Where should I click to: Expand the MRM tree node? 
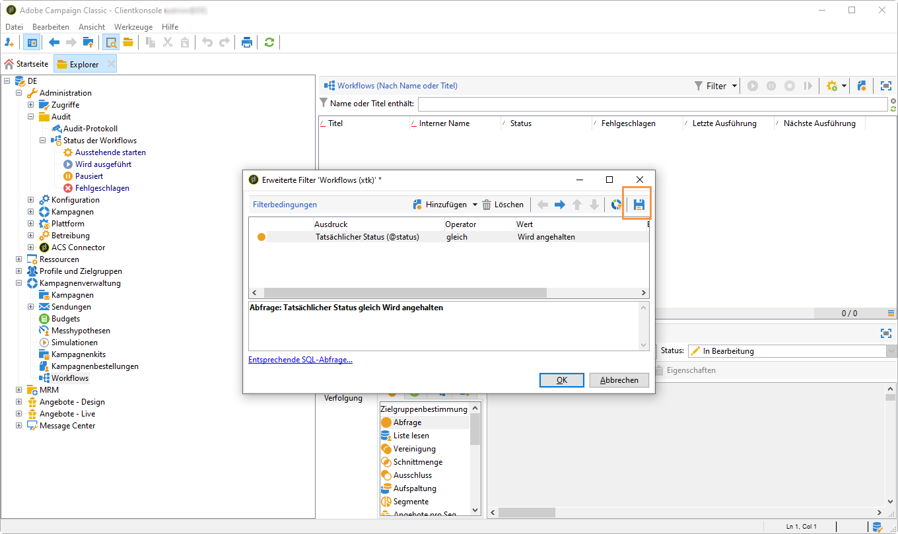click(x=19, y=390)
